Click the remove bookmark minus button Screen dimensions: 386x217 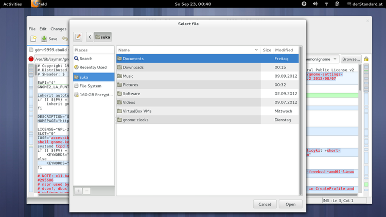coord(86,191)
